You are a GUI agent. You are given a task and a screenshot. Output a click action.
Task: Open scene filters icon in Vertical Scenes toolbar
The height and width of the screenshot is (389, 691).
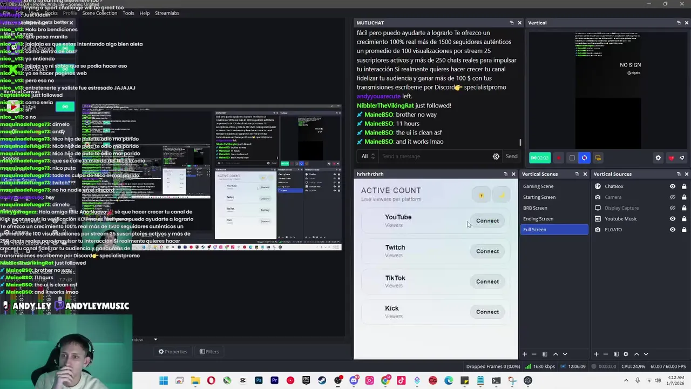pyautogui.click(x=544, y=354)
